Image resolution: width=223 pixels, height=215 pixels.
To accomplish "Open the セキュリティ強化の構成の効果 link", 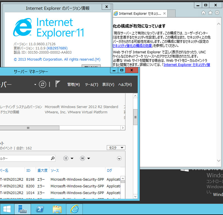I will 132,46.
